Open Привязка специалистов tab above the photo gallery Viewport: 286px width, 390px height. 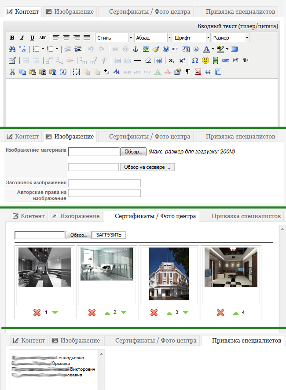click(242, 216)
